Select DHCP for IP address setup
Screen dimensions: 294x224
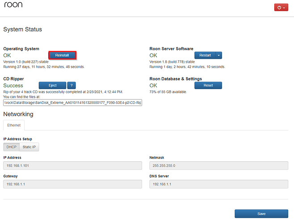click(12, 147)
